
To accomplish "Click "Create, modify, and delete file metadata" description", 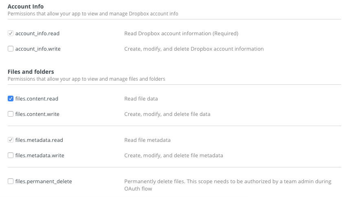I will [173, 155].
